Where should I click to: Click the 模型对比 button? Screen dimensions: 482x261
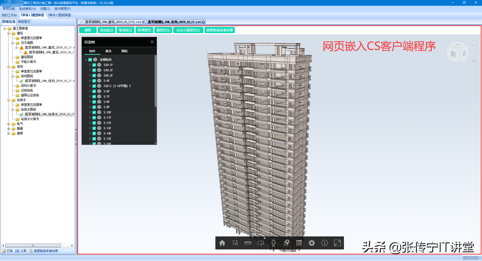point(163,30)
